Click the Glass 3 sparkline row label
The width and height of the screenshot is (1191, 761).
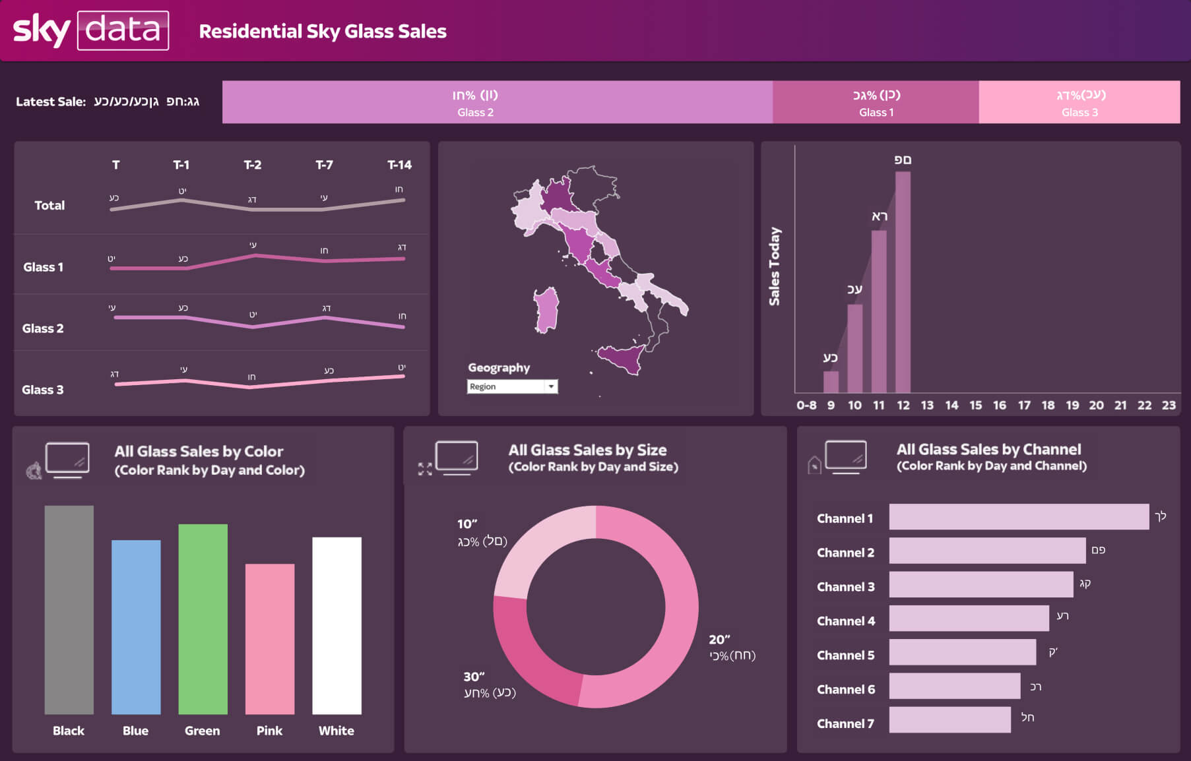coord(43,390)
